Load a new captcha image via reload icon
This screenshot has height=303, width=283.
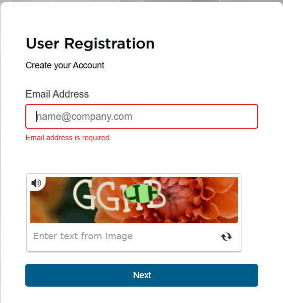pos(226,237)
